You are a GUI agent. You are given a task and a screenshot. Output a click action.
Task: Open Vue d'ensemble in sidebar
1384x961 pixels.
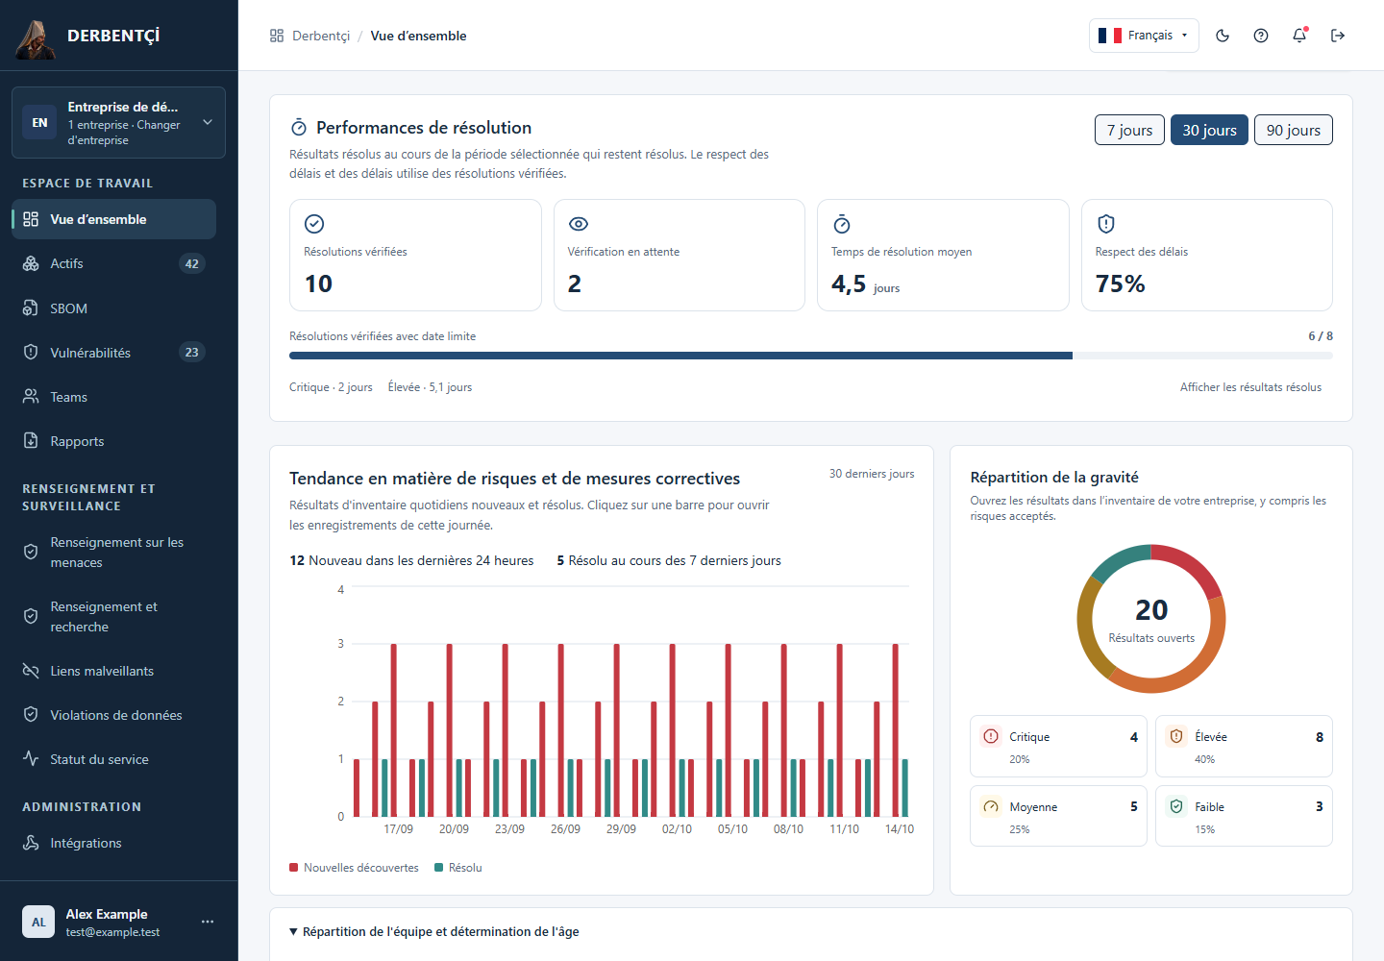pyautogui.click(x=113, y=219)
